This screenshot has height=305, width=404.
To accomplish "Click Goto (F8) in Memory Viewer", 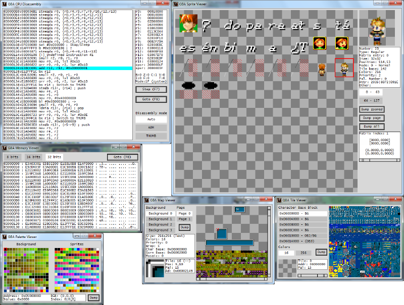I will (121, 157).
